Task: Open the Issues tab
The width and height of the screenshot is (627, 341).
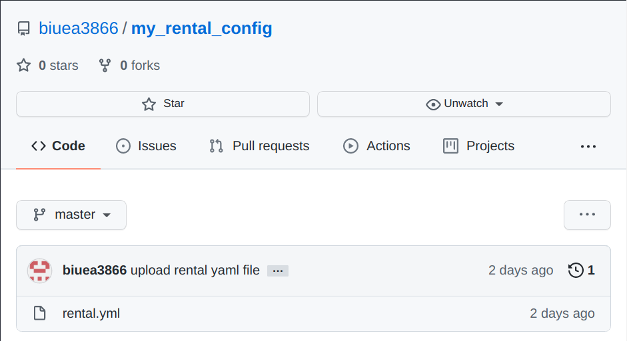Action: pos(146,146)
